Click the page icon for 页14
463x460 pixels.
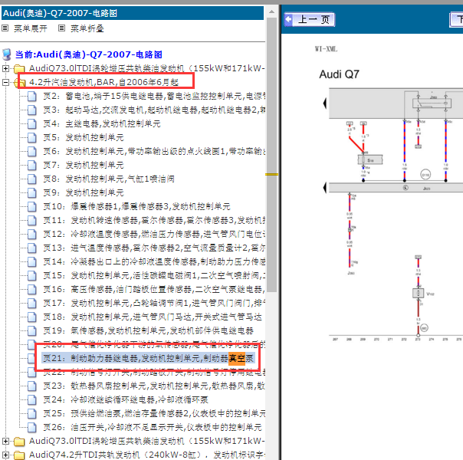point(32,262)
